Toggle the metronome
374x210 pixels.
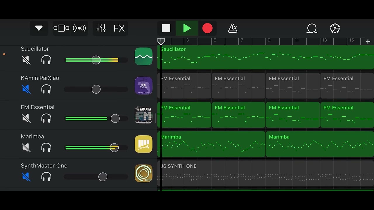click(233, 28)
